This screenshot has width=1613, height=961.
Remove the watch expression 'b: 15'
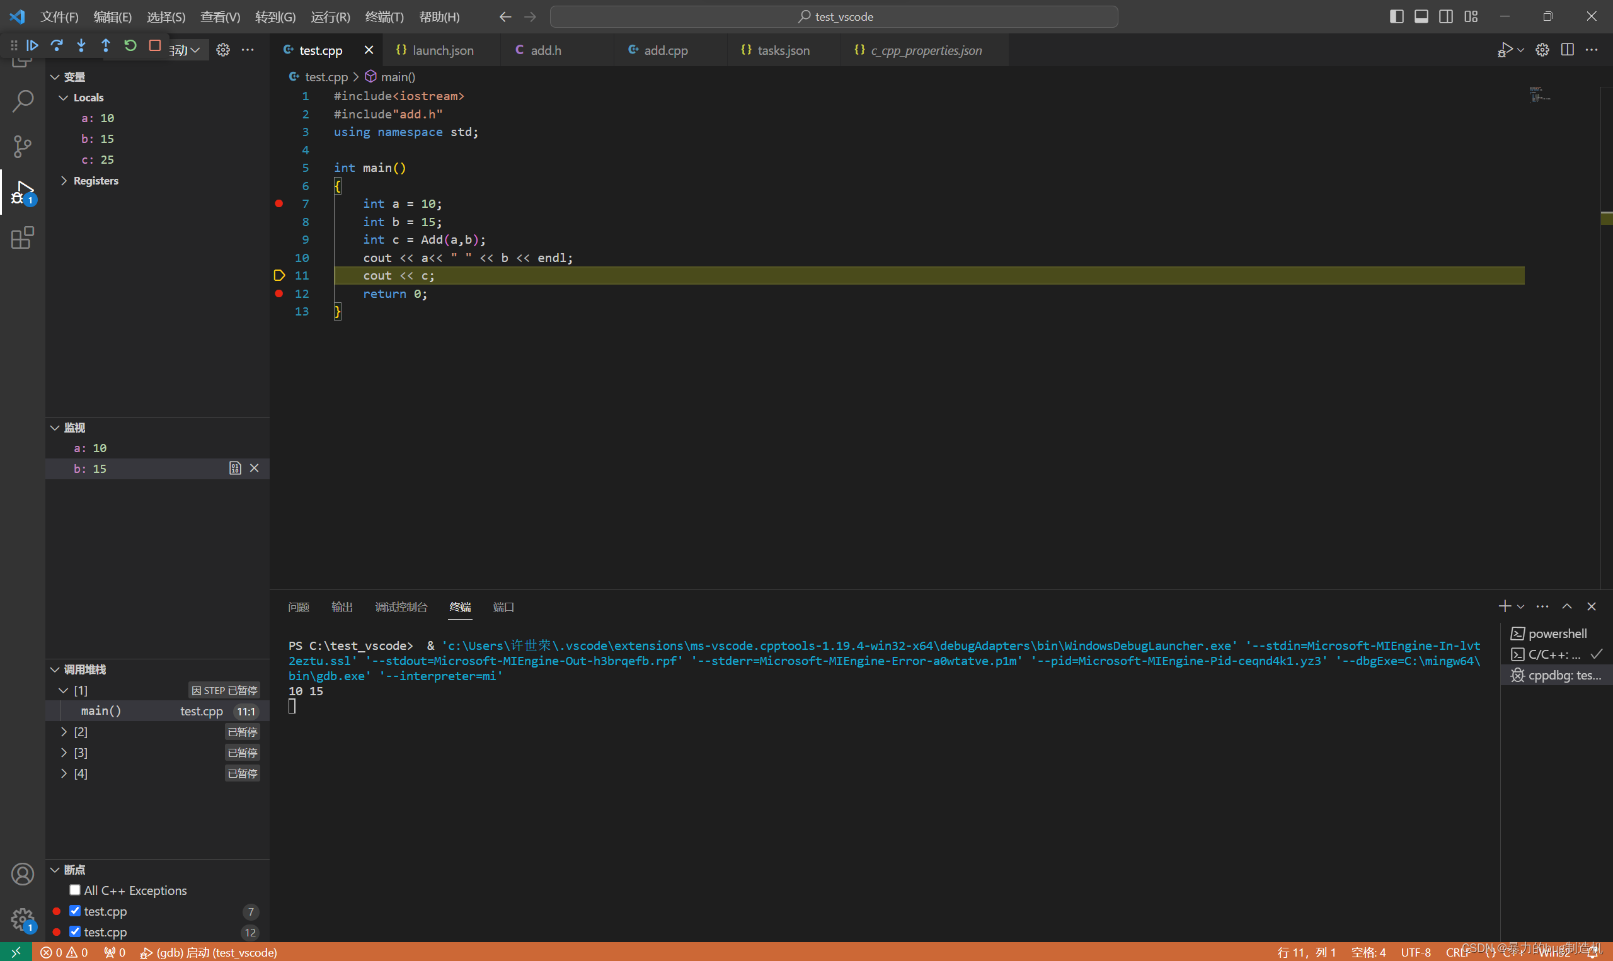point(255,468)
